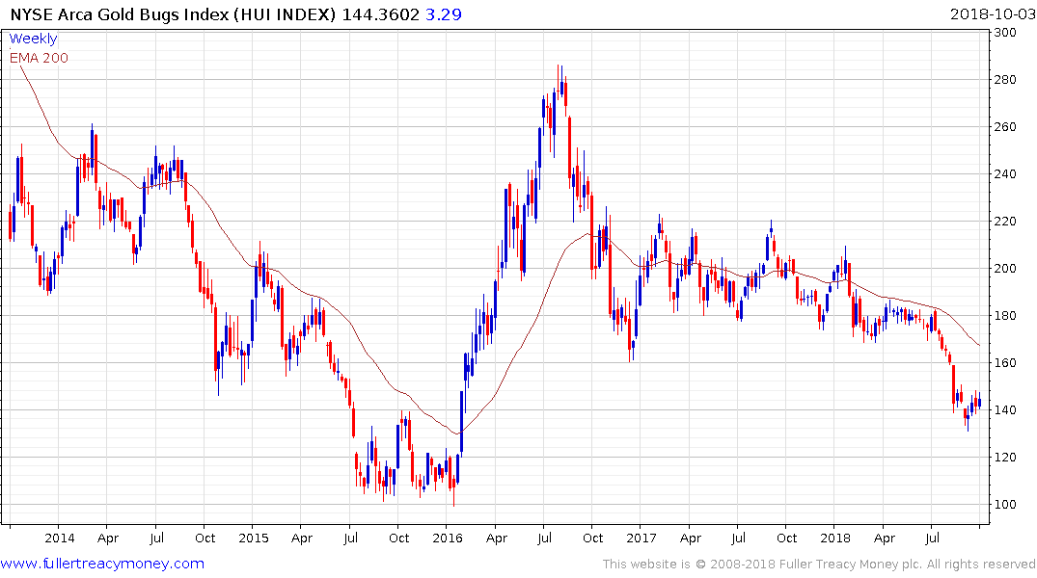This screenshot has height=578, width=1037.
Task: Click the 140 price axis label
Action: (1004, 409)
